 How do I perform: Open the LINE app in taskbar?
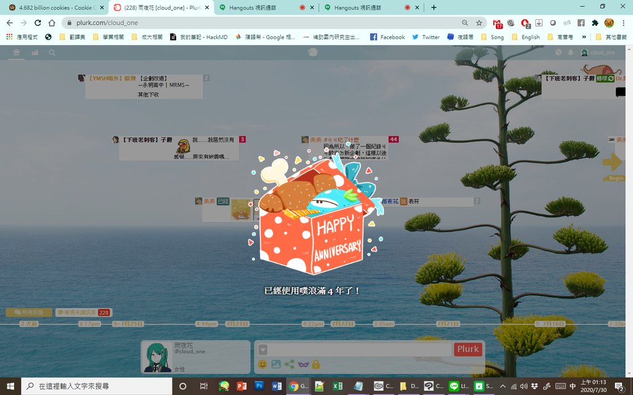459,386
